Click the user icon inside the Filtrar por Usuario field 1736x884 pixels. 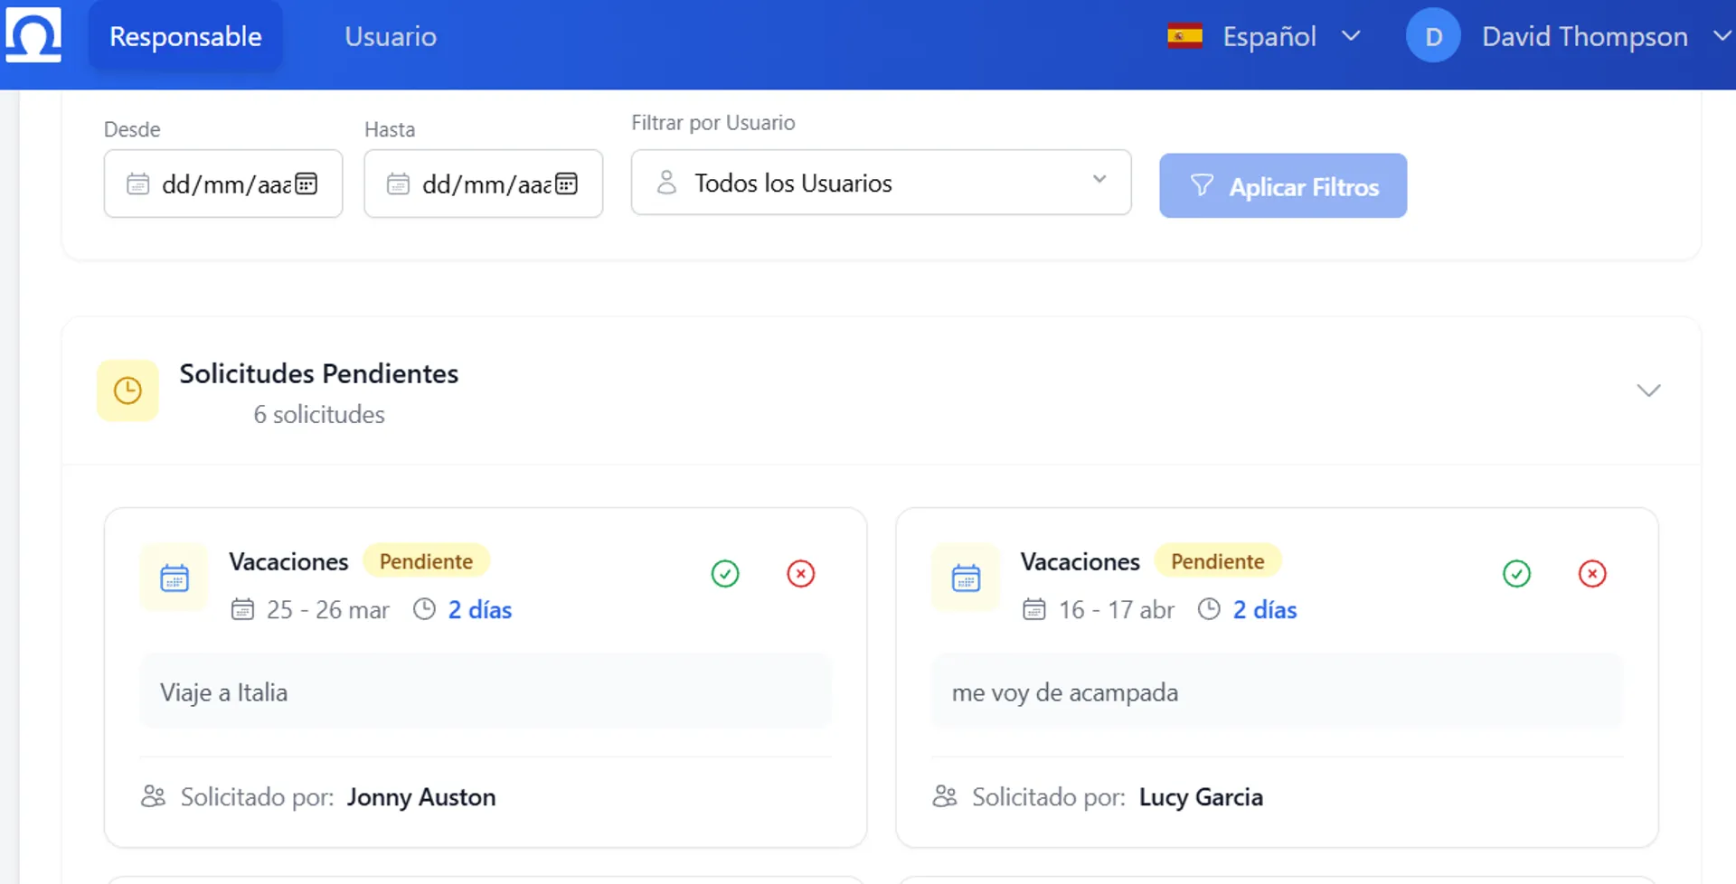click(667, 183)
